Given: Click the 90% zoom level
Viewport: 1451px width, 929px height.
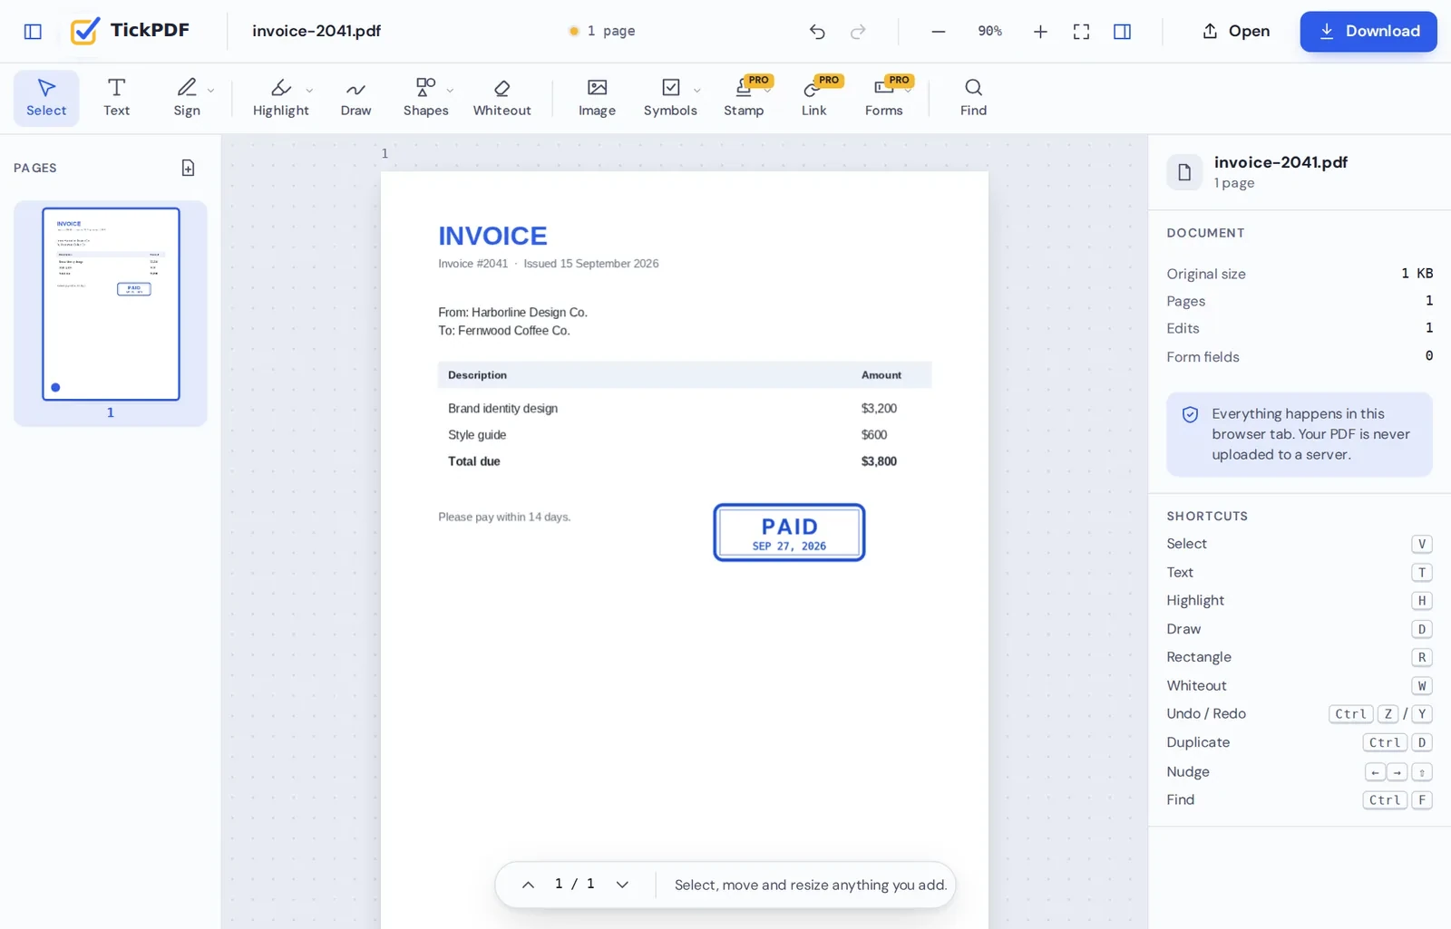Looking at the screenshot, I should coord(989,31).
